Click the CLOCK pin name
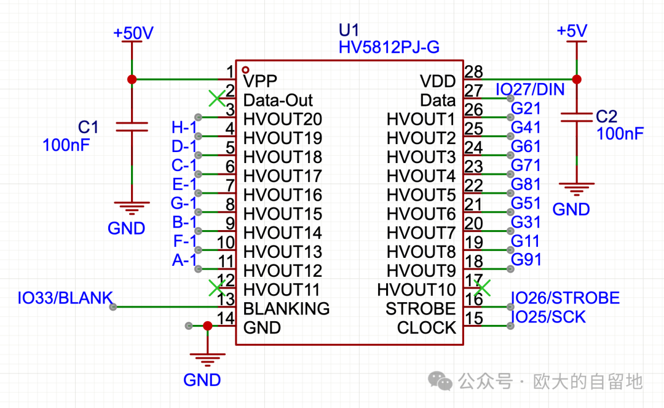The height and width of the screenshot is (408, 664). [427, 328]
